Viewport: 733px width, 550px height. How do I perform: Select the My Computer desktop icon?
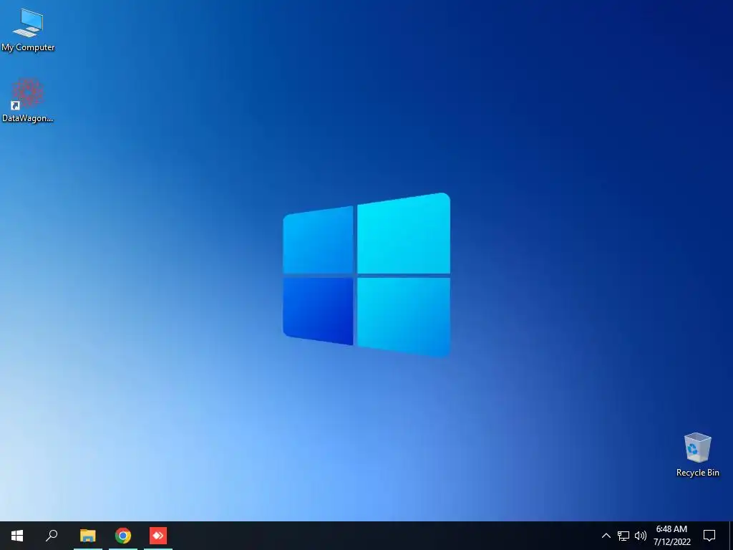(x=28, y=29)
